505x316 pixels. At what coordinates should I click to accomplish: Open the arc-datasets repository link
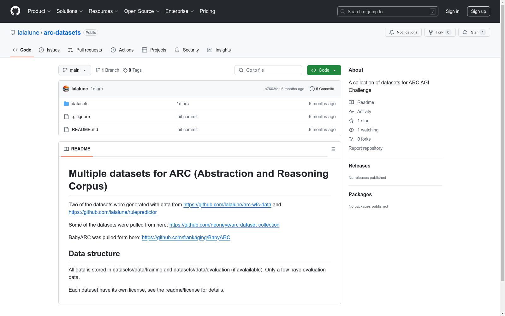click(62, 33)
